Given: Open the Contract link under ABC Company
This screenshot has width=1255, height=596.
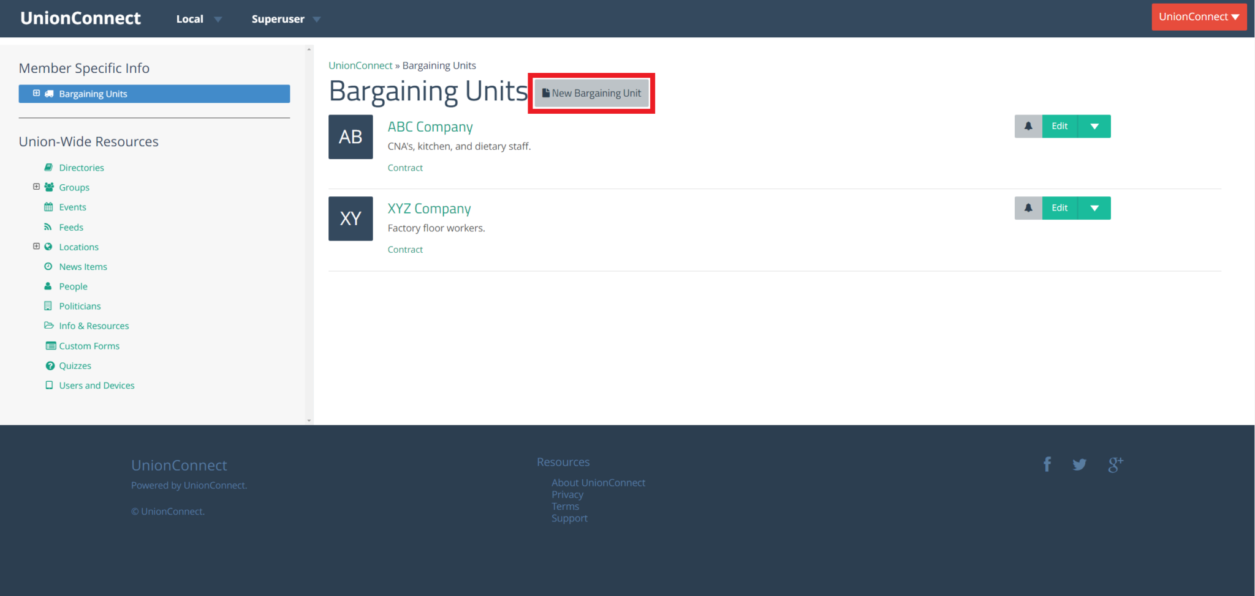Looking at the screenshot, I should [405, 167].
